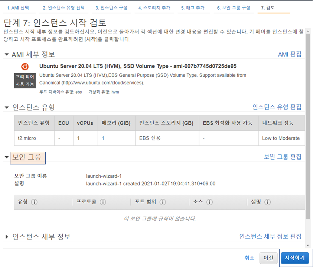The height and width of the screenshot is (267, 313).
Task: Collapse the 보안 그룹 section
Action: (7, 157)
